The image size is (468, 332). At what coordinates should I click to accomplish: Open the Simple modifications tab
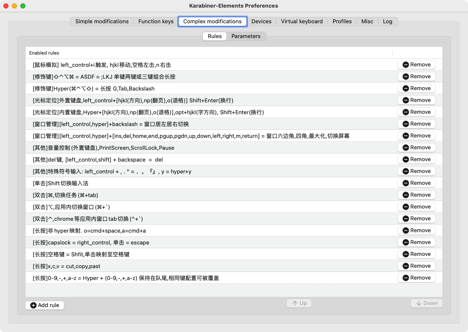pos(102,22)
